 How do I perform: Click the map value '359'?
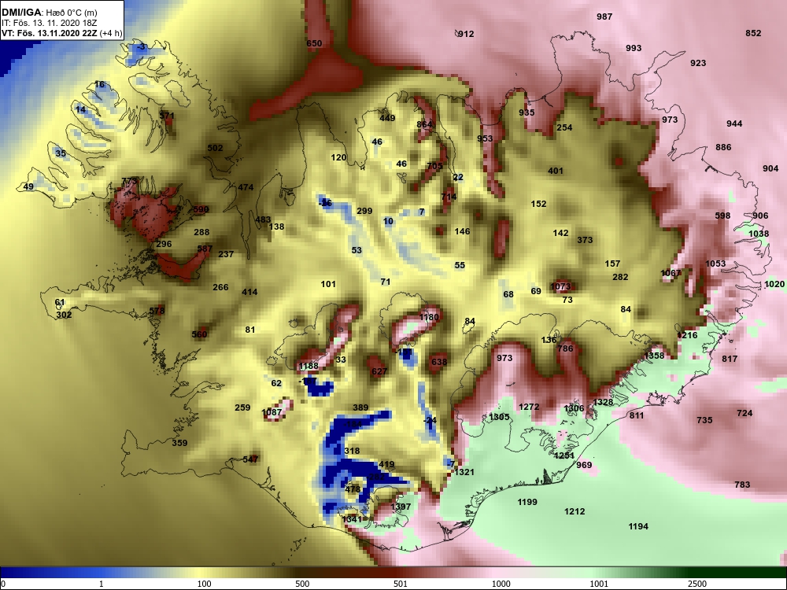[179, 443]
